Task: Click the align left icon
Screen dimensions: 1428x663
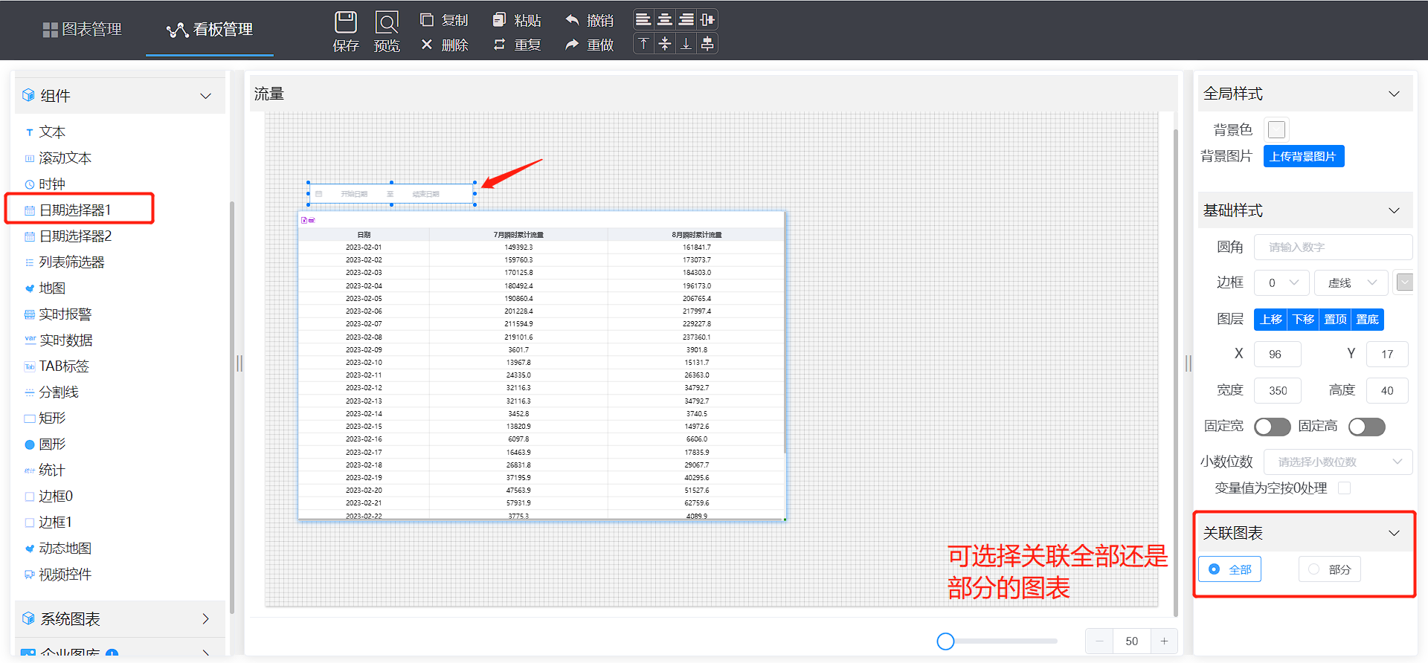Action: pos(643,19)
